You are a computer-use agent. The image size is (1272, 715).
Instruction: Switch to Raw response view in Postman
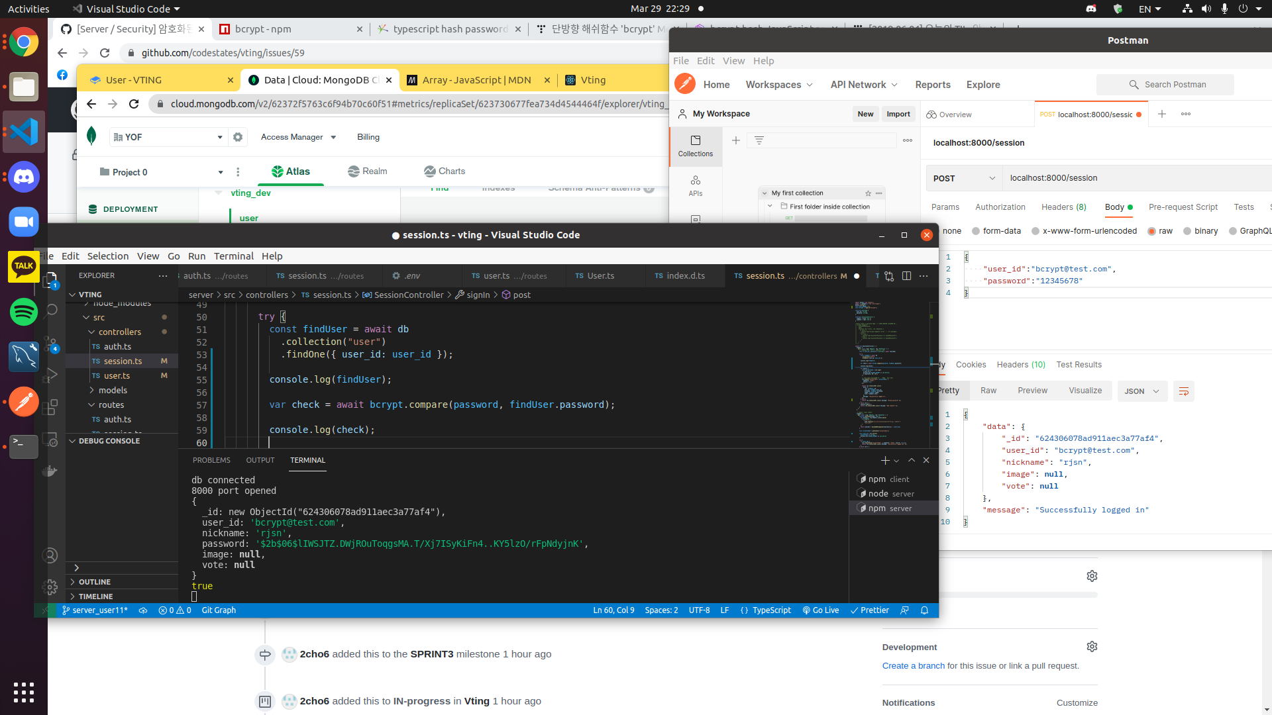click(988, 391)
